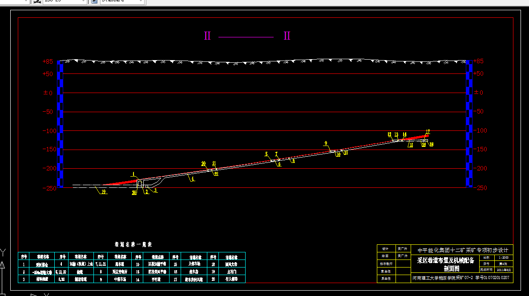529x296 pixels.
Task: Click the left blue checkered scale bar
Action: pyautogui.click(x=60, y=124)
